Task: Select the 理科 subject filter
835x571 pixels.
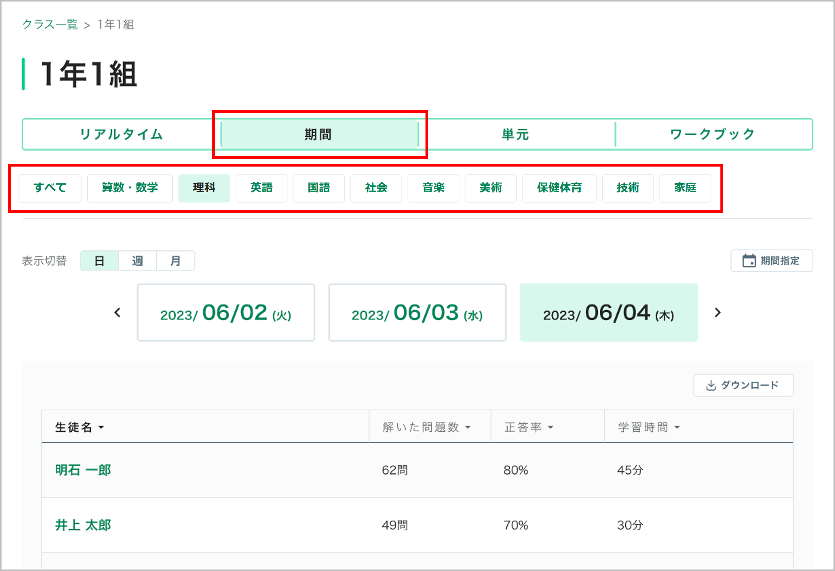Action: (x=204, y=188)
